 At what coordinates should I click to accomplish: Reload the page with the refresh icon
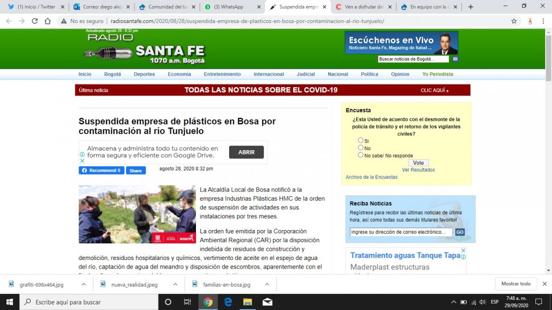coord(34,21)
